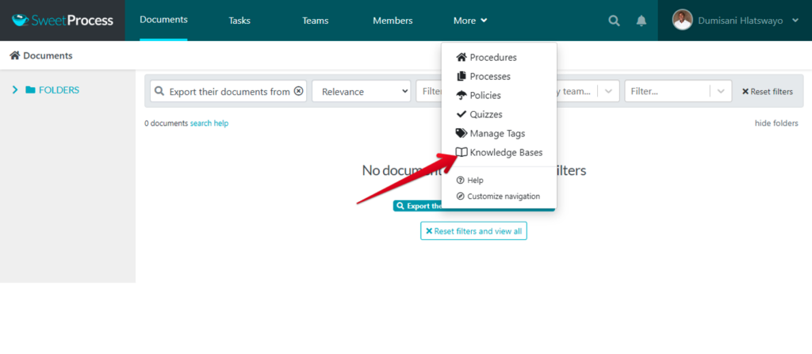Click into the documents search field
This screenshot has width=812, height=354.
coord(228,91)
